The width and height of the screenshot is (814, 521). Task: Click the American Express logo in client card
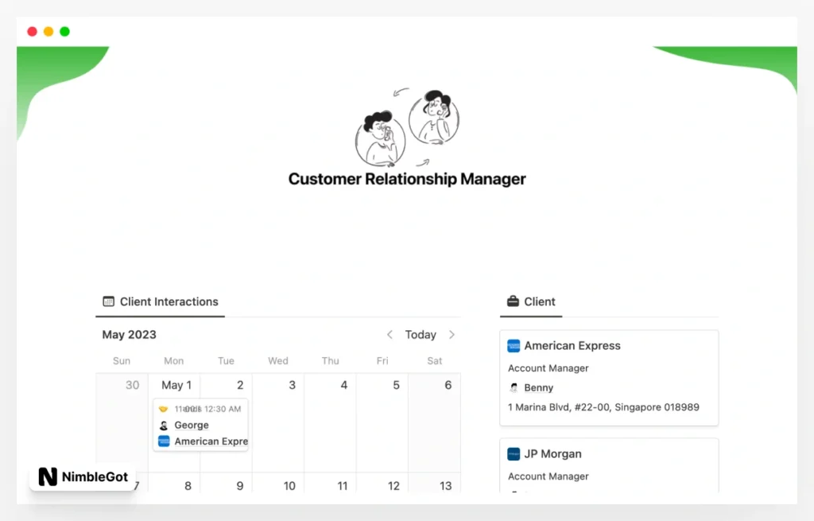click(x=514, y=346)
